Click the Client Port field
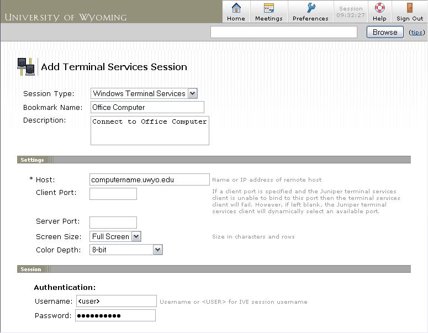Screen dimensions: 428x333 [x=113, y=194]
